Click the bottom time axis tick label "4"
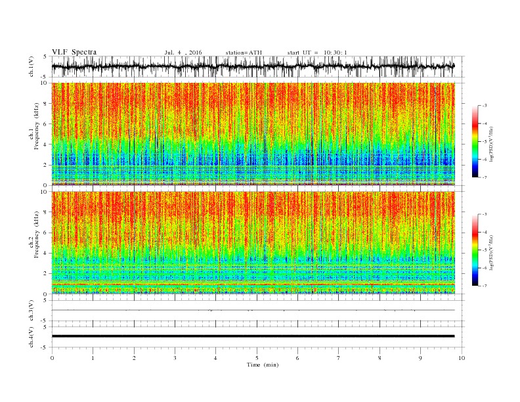Screen dimensions: 520x402 click(x=216, y=358)
